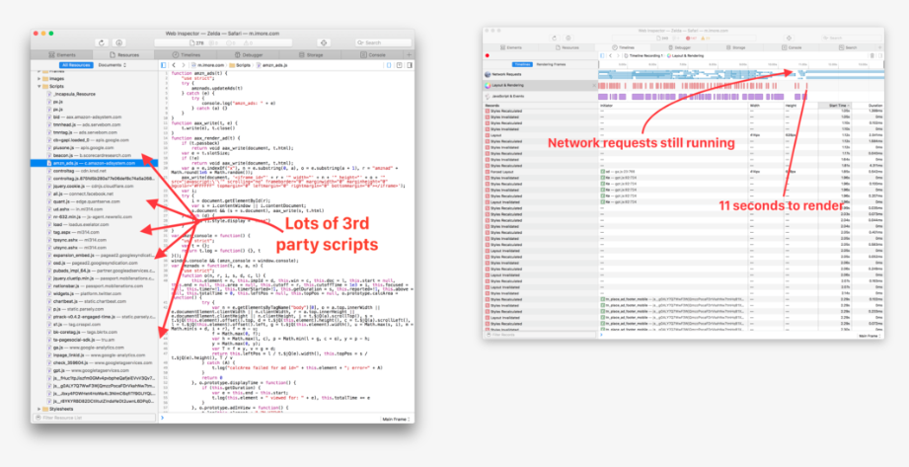Viewport: 909px width, 467px height.
Task: Select jquery.cookie.js in resource list
Action: [x=94, y=187]
